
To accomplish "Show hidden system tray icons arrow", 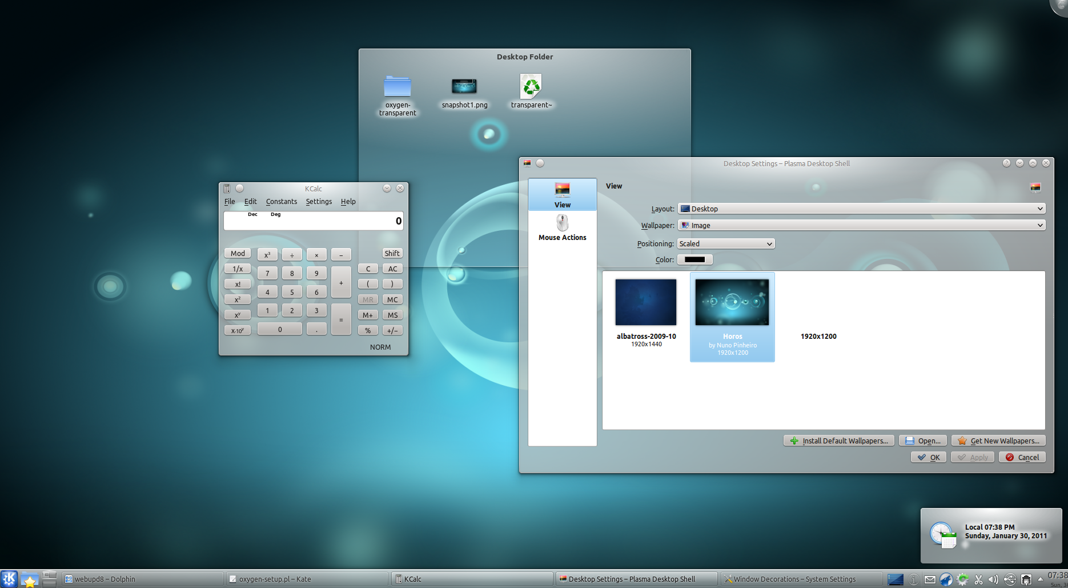I will [x=1041, y=579].
